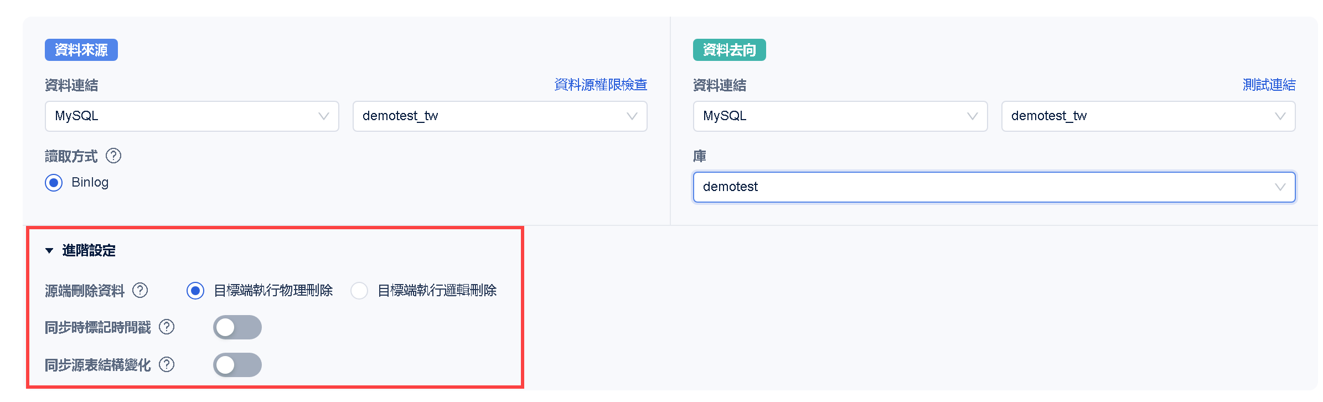Open destination MySQL type dropdown

click(x=840, y=116)
